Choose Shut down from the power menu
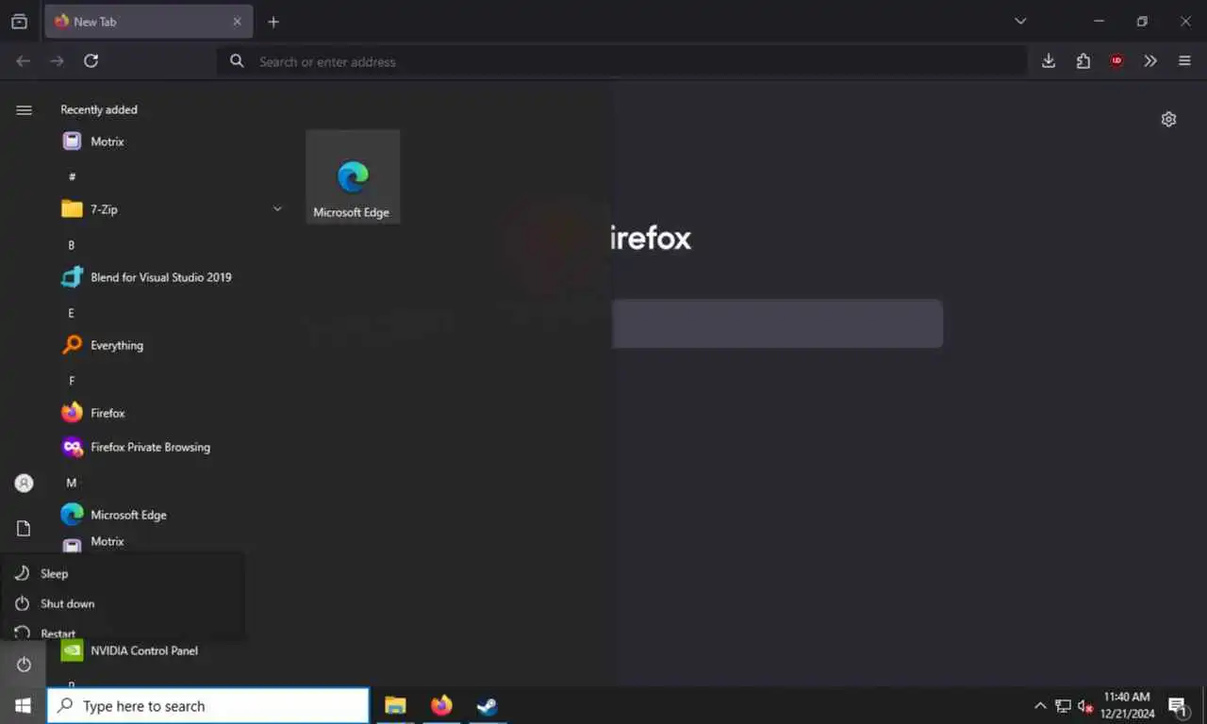 coord(123,603)
